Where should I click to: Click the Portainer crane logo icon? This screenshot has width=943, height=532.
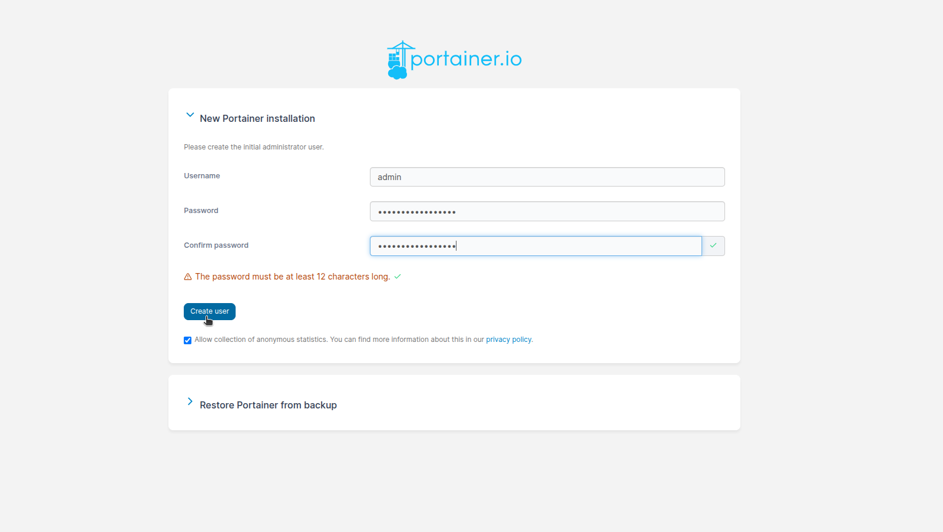[398, 60]
